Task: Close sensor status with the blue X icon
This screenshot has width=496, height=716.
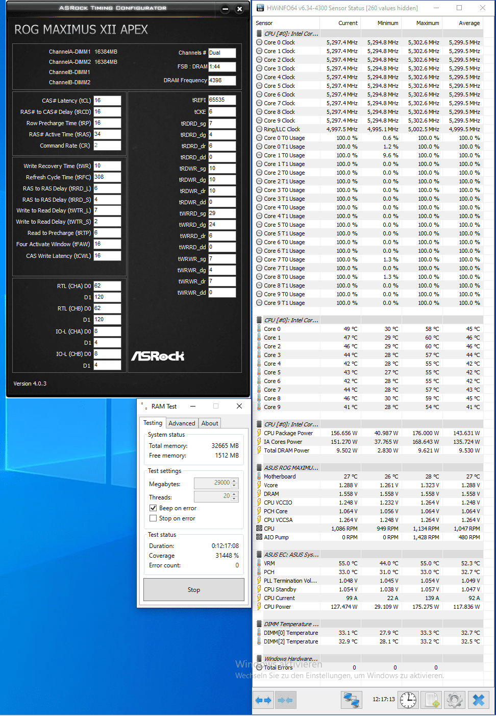Action: pos(478,700)
